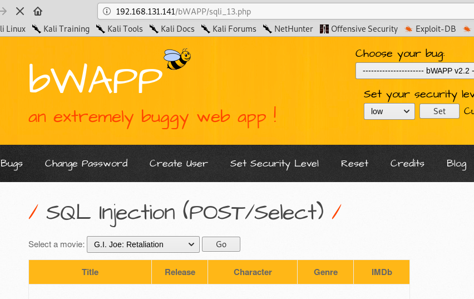Open the Kali Training bookmark

61,29
